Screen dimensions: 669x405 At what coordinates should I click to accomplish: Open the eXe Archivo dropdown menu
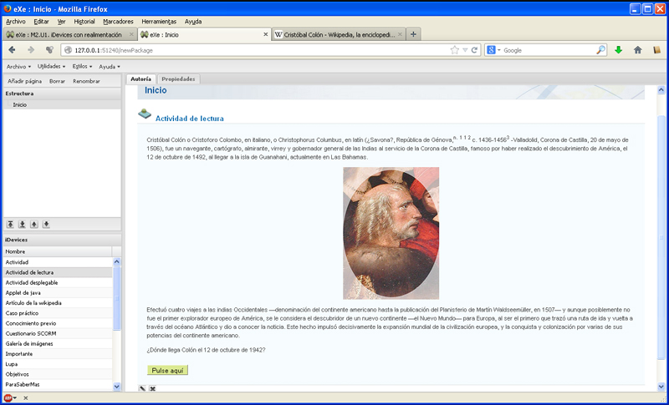tap(18, 67)
